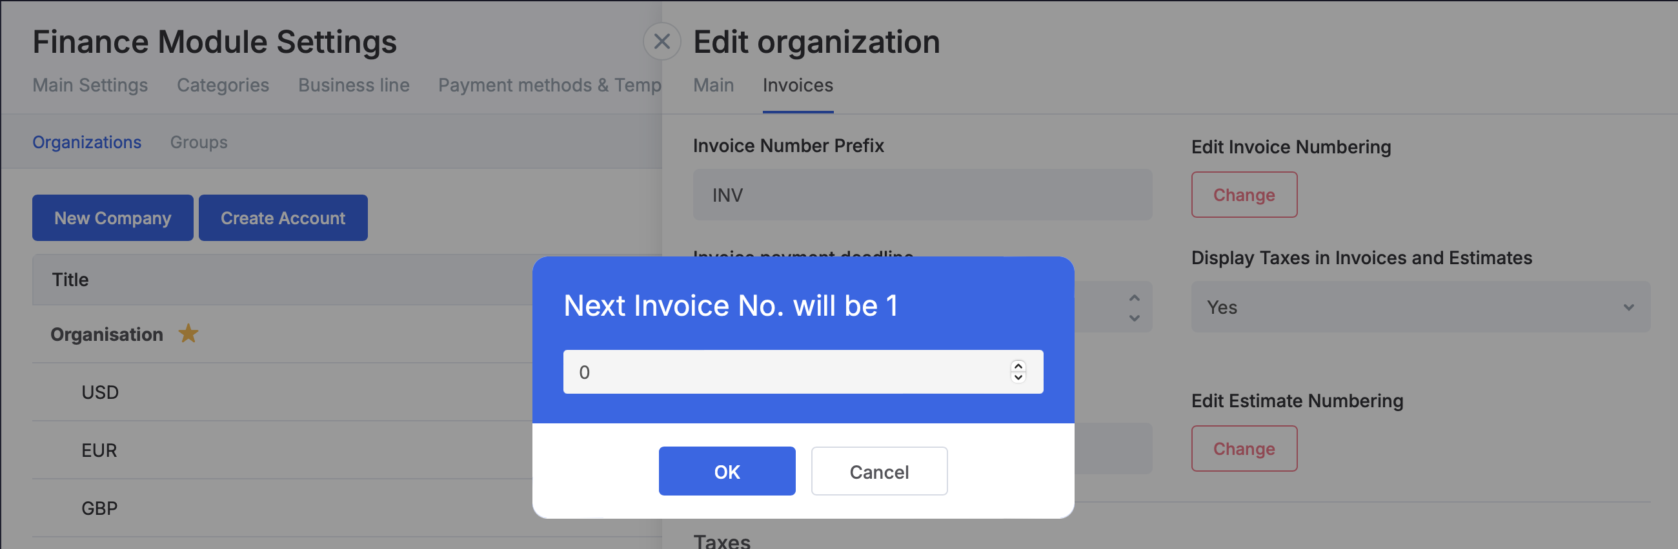The height and width of the screenshot is (549, 1678).
Task: Click the payment deadline stepper arrows
Action: coord(1134,307)
